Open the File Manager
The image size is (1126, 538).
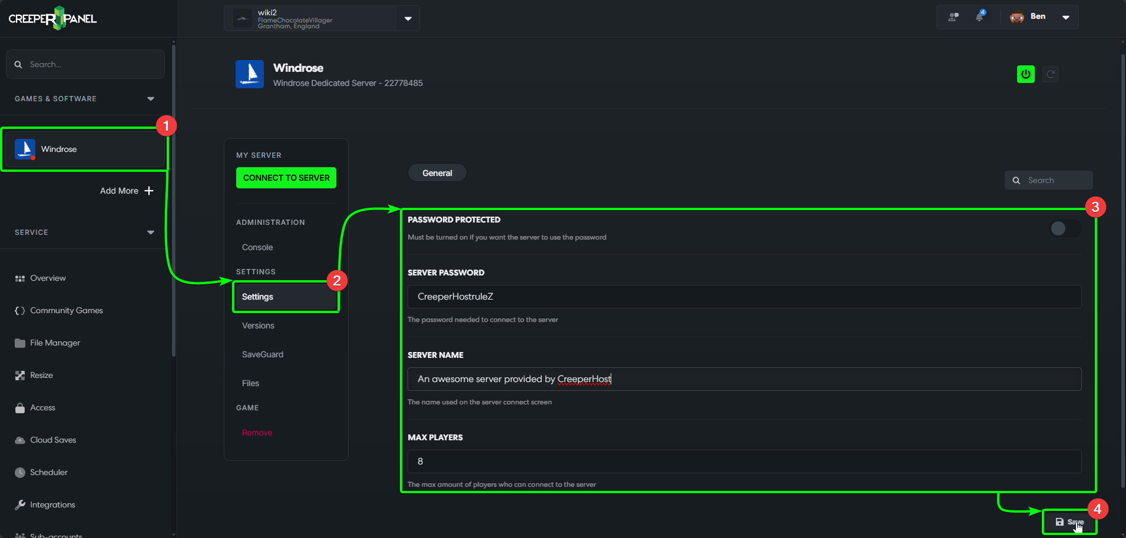pyautogui.click(x=55, y=343)
